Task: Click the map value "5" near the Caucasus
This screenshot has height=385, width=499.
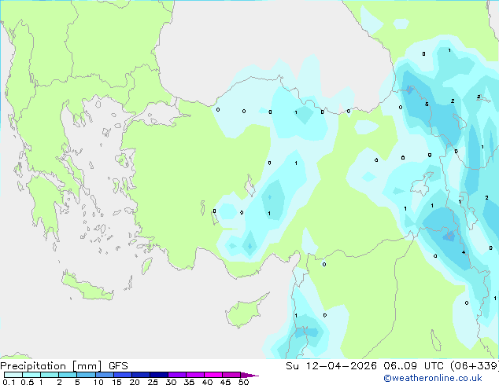Action: click(427, 104)
